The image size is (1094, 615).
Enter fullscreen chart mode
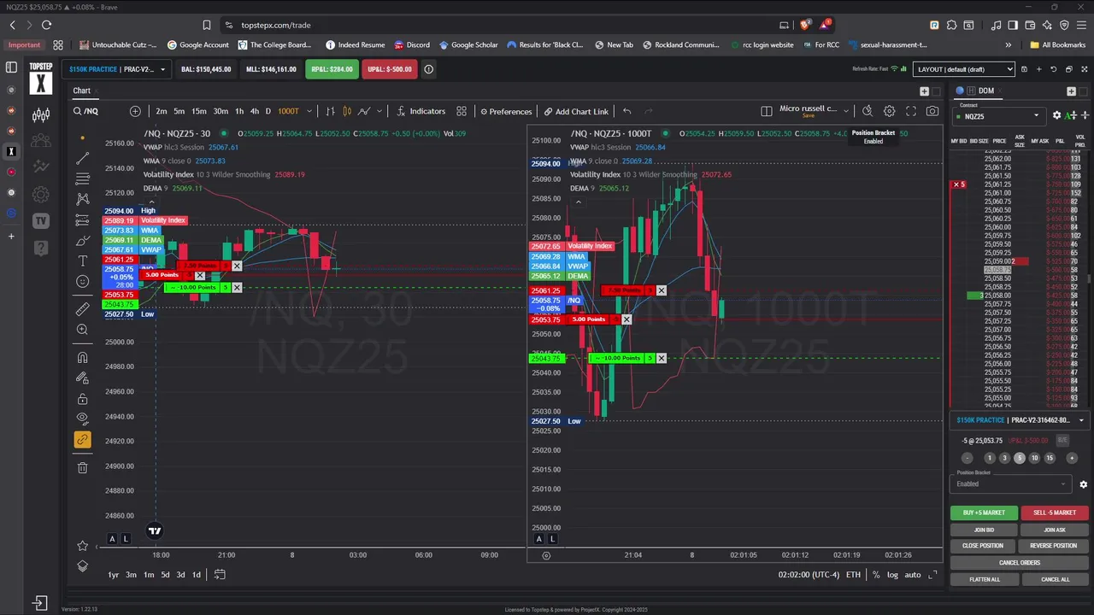(911, 111)
